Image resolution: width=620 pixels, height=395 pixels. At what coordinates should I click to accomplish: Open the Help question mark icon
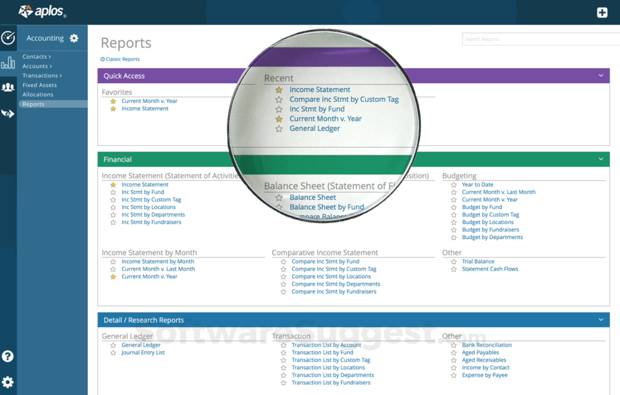pyautogui.click(x=8, y=356)
